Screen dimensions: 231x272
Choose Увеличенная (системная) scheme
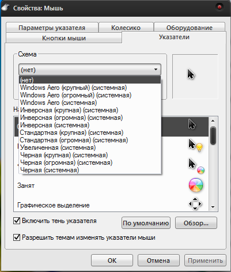90,148
